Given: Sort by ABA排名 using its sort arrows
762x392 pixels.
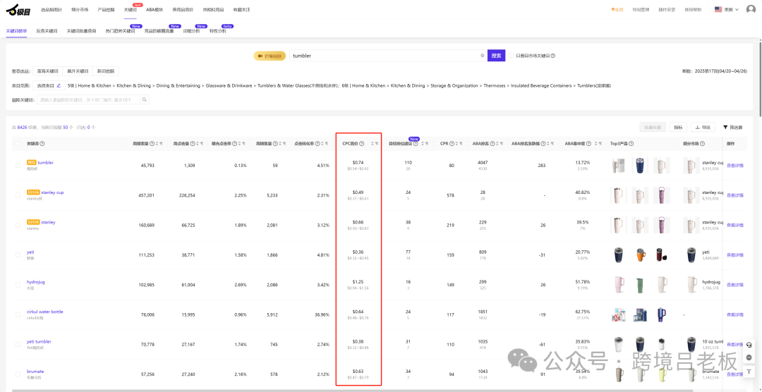Looking at the screenshot, I should 497,143.
